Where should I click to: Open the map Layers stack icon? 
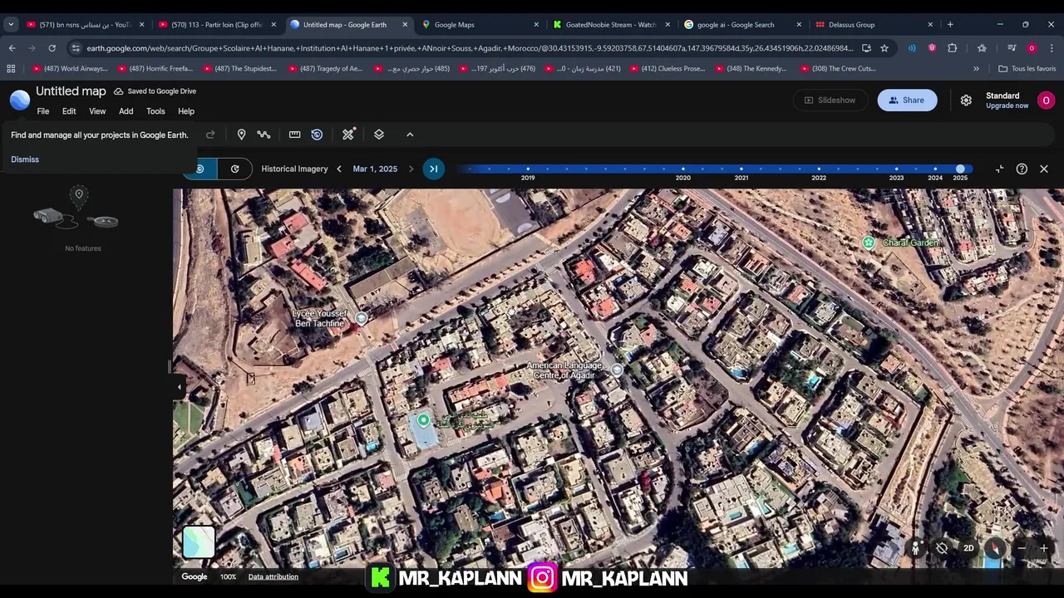[379, 135]
